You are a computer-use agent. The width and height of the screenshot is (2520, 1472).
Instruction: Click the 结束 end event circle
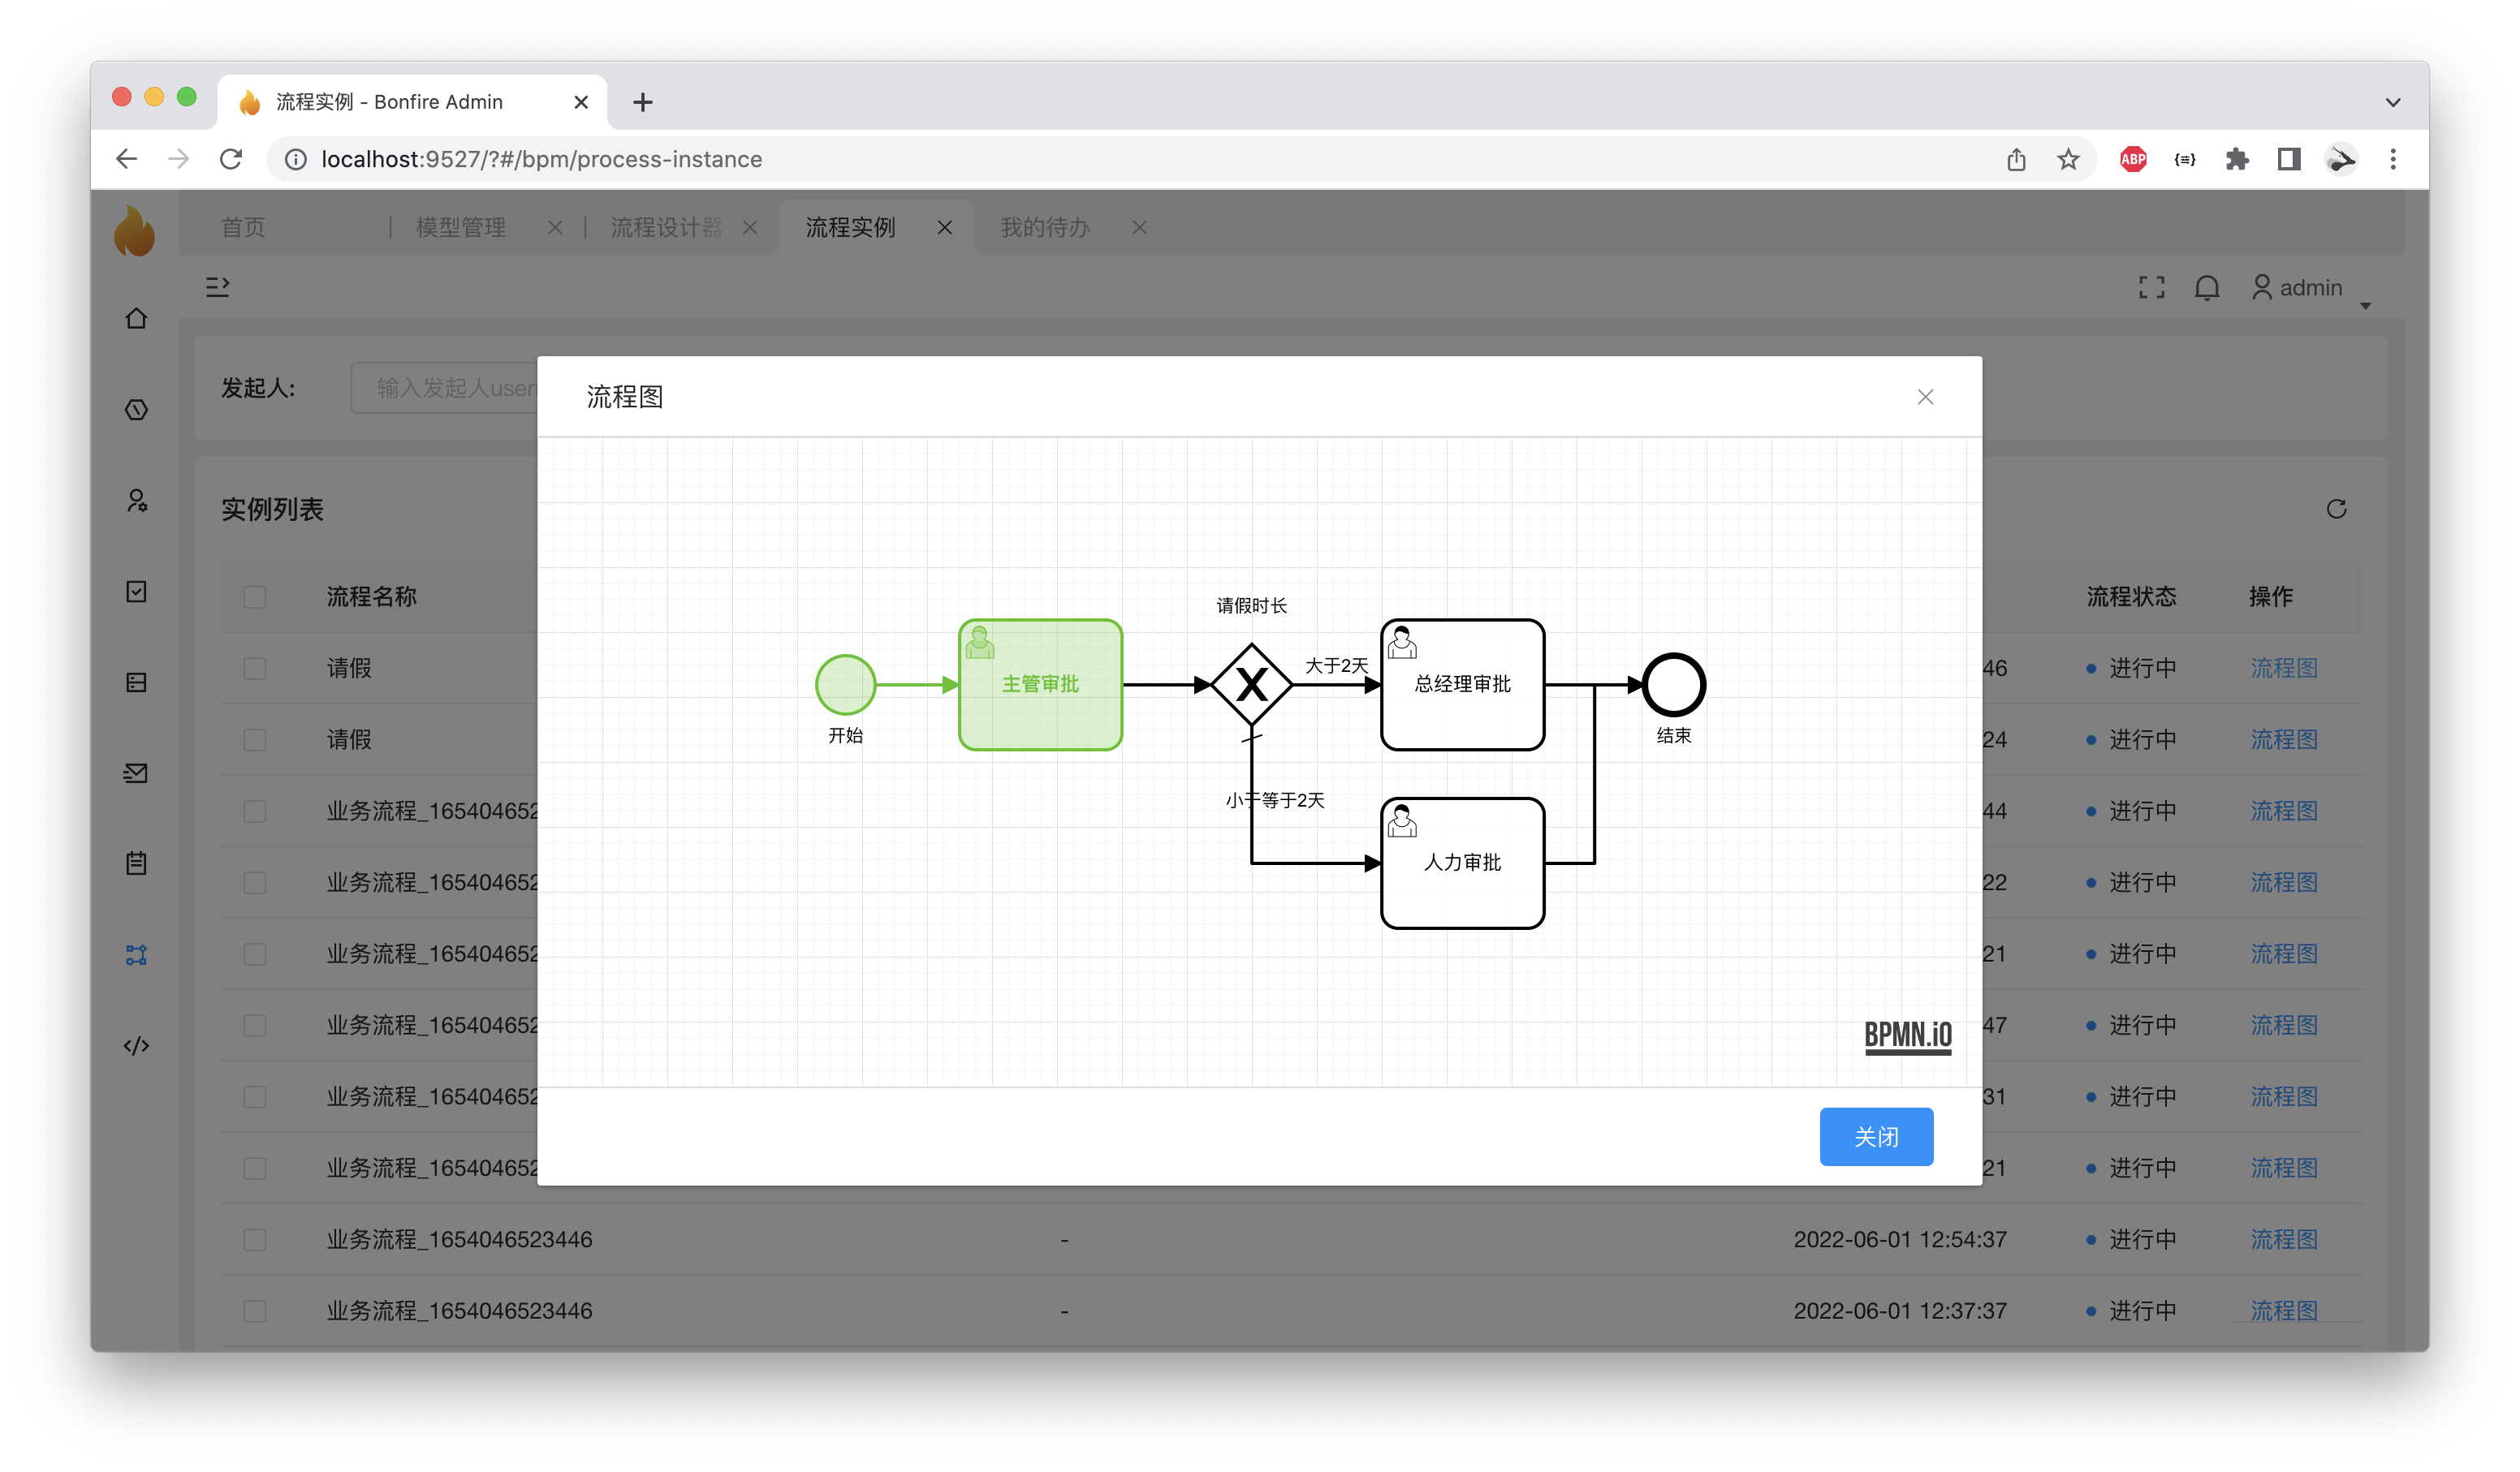point(1673,685)
